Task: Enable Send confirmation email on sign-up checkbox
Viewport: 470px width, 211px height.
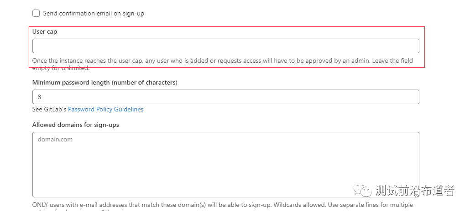Action: pos(36,14)
